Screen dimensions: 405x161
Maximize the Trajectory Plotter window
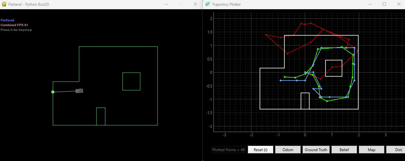coord(384,4)
